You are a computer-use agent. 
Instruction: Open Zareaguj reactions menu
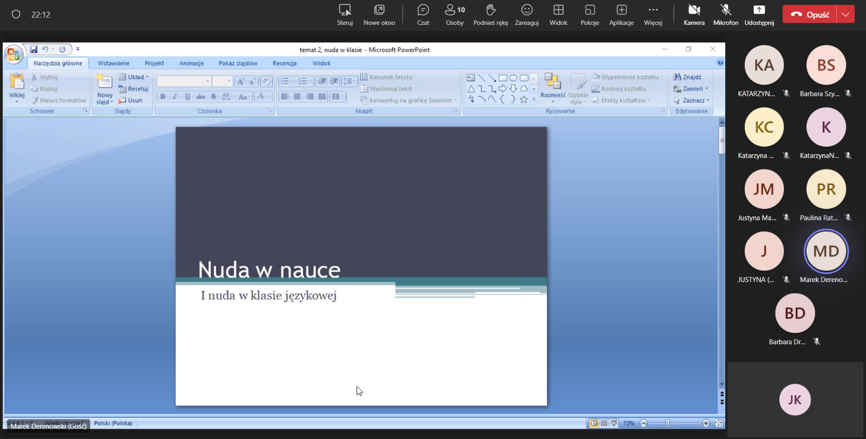[x=527, y=15]
